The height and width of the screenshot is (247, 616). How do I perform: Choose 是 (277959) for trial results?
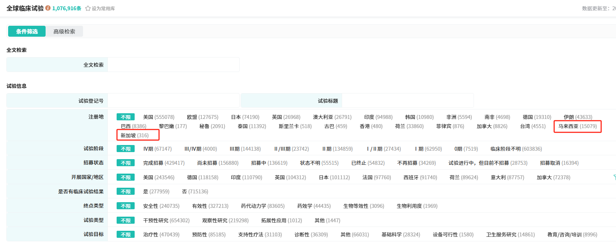click(x=156, y=192)
